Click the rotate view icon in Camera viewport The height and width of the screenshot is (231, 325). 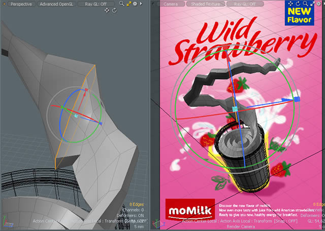(298, 4)
